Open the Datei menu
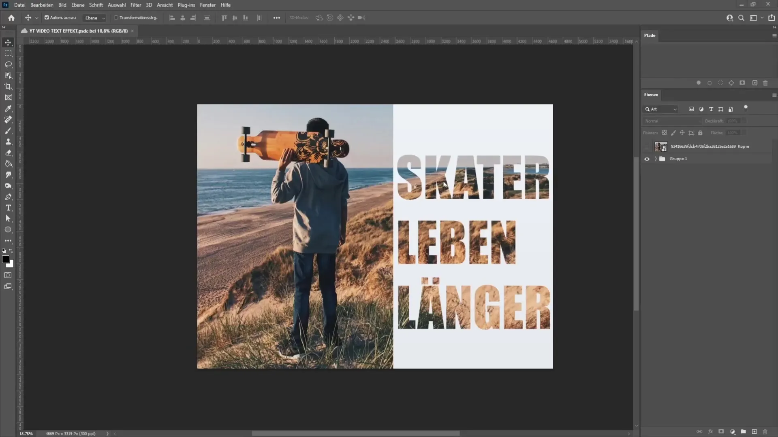The width and height of the screenshot is (778, 437). [19, 5]
